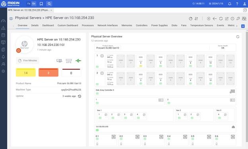The image size is (248, 149).
Task: Open the user profile icon
Action: click(244, 4)
